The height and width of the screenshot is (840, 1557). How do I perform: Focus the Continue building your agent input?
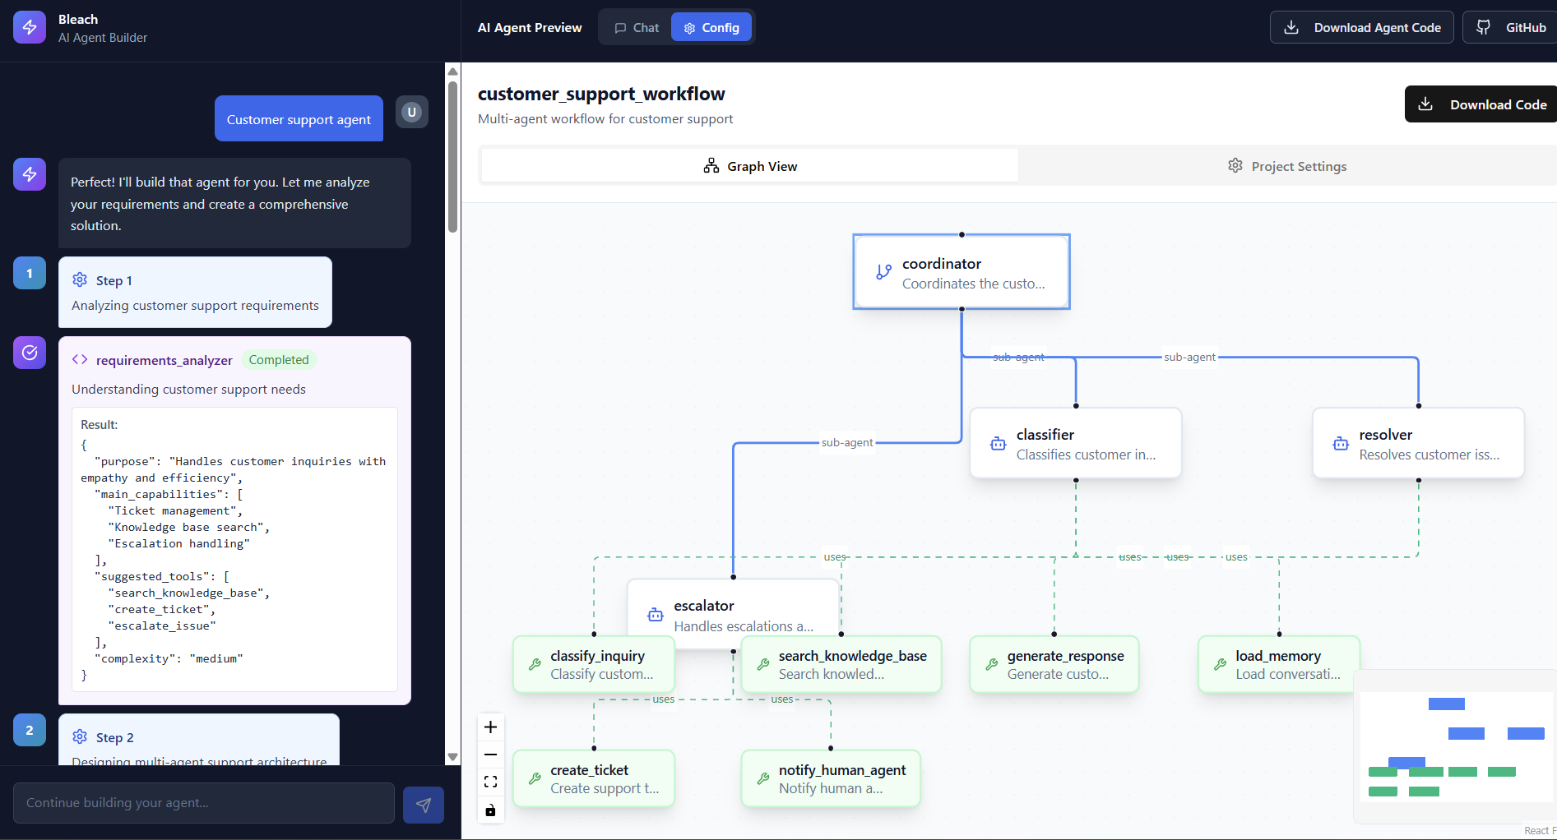coord(204,803)
